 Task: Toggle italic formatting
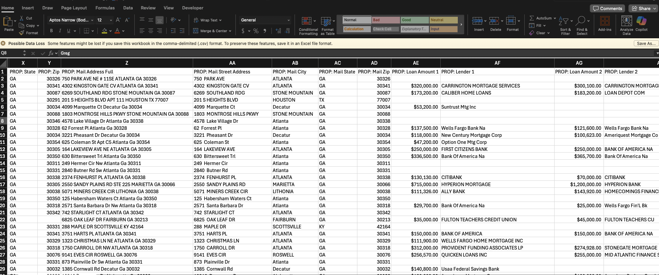(x=60, y=31)
